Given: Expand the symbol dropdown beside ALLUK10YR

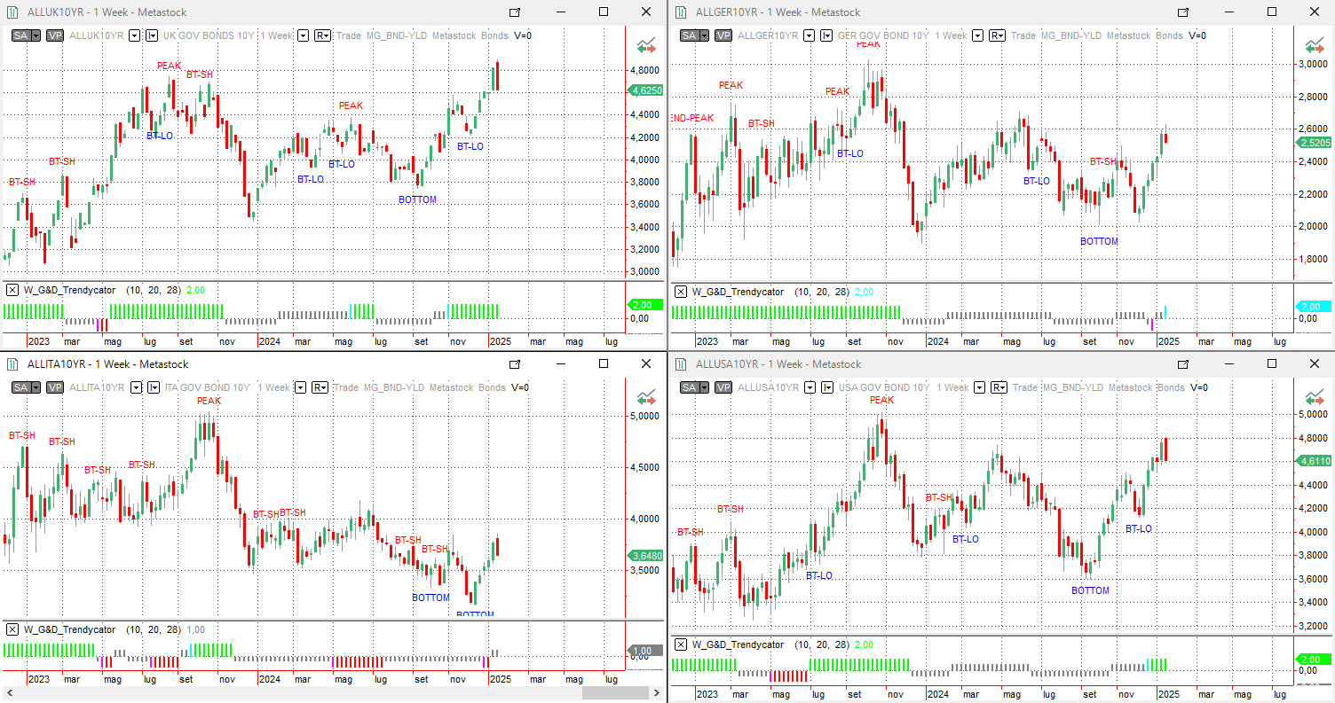Looking at the screenshot, I should [134, 35].
